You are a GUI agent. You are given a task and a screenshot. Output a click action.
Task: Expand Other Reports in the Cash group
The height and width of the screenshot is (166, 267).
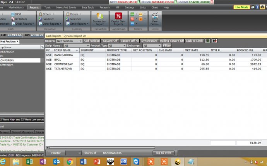point(23,24)
